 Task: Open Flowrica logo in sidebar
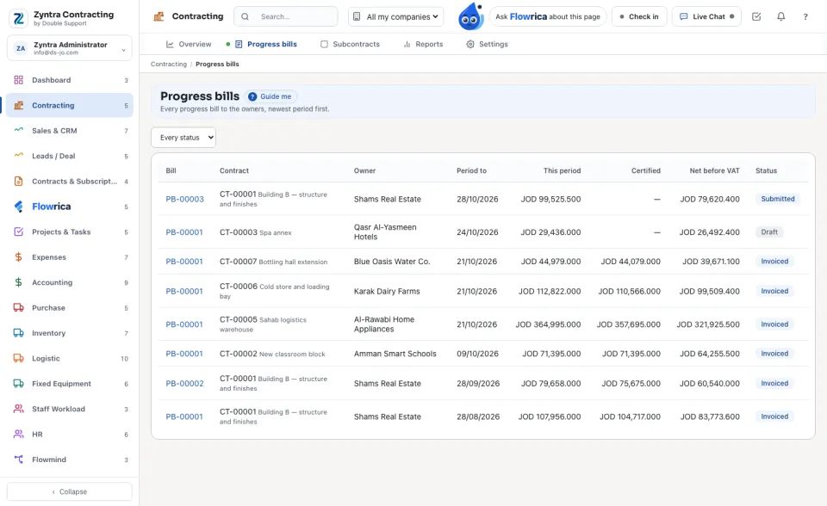click(x=18, y=207)
